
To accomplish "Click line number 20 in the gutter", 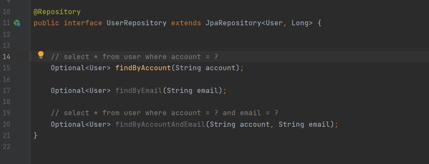I will [6, 125].
